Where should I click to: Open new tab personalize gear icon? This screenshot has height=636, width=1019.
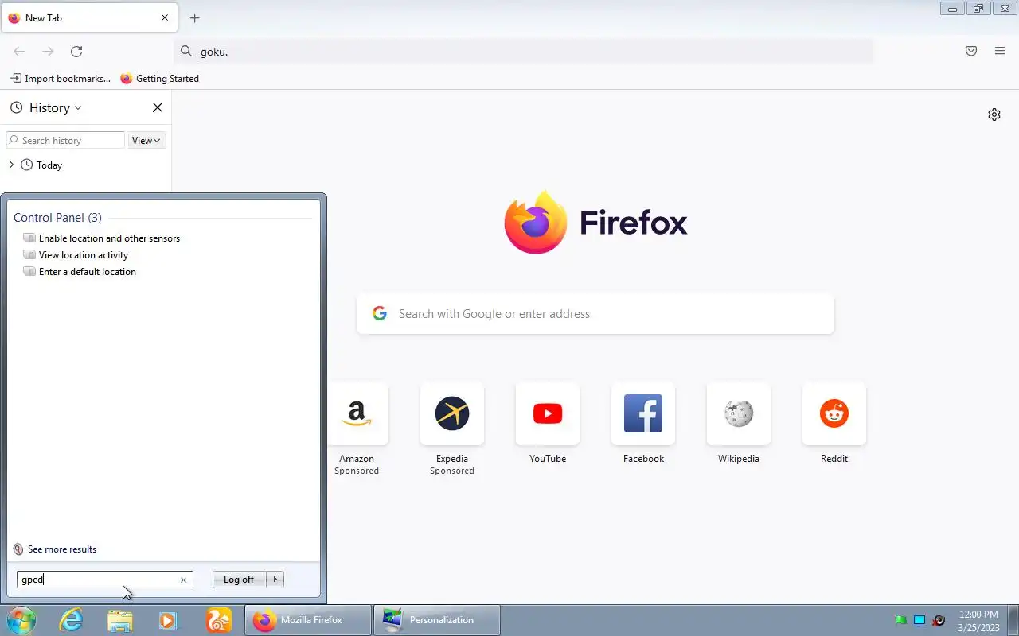[994, 114]
